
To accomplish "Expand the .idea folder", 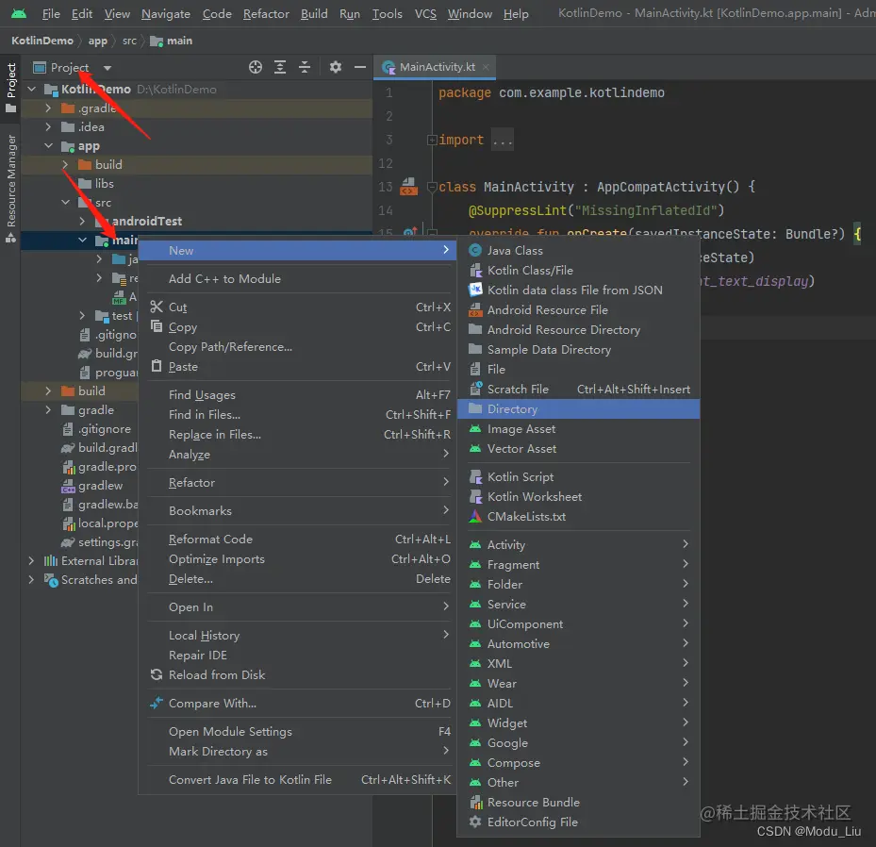I will [48, 127].
